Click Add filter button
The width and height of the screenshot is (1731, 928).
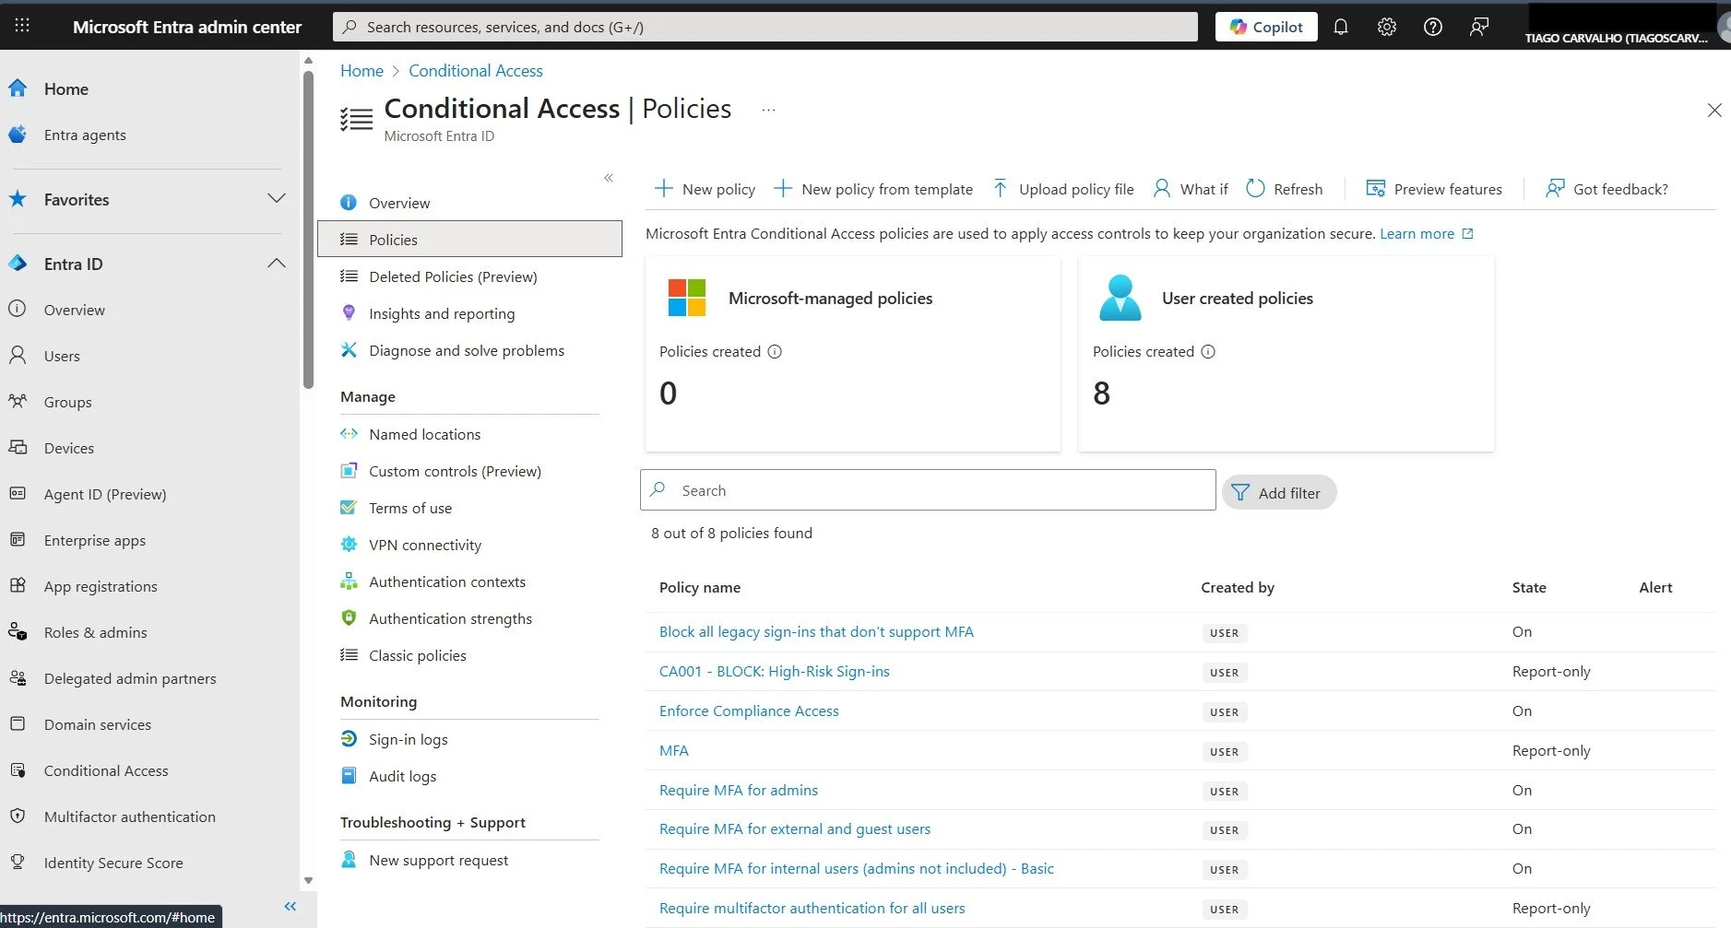click(1279, 493)
